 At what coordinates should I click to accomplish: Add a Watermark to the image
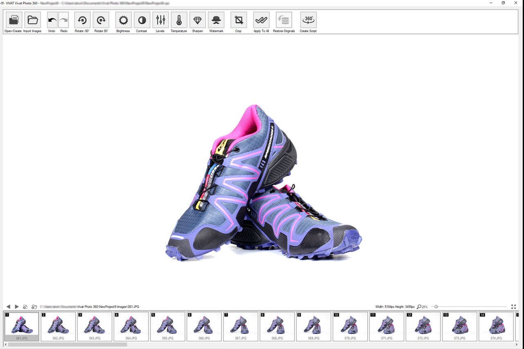coord(216,20)
